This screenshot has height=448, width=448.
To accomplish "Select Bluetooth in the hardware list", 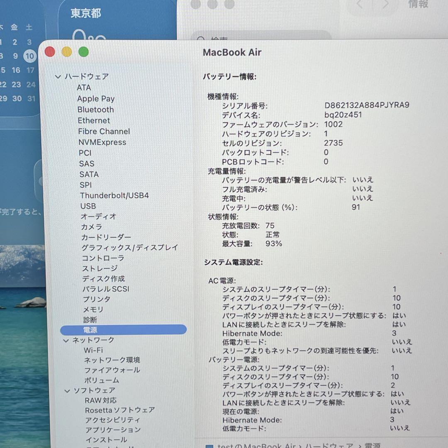I will click(95, 110).
